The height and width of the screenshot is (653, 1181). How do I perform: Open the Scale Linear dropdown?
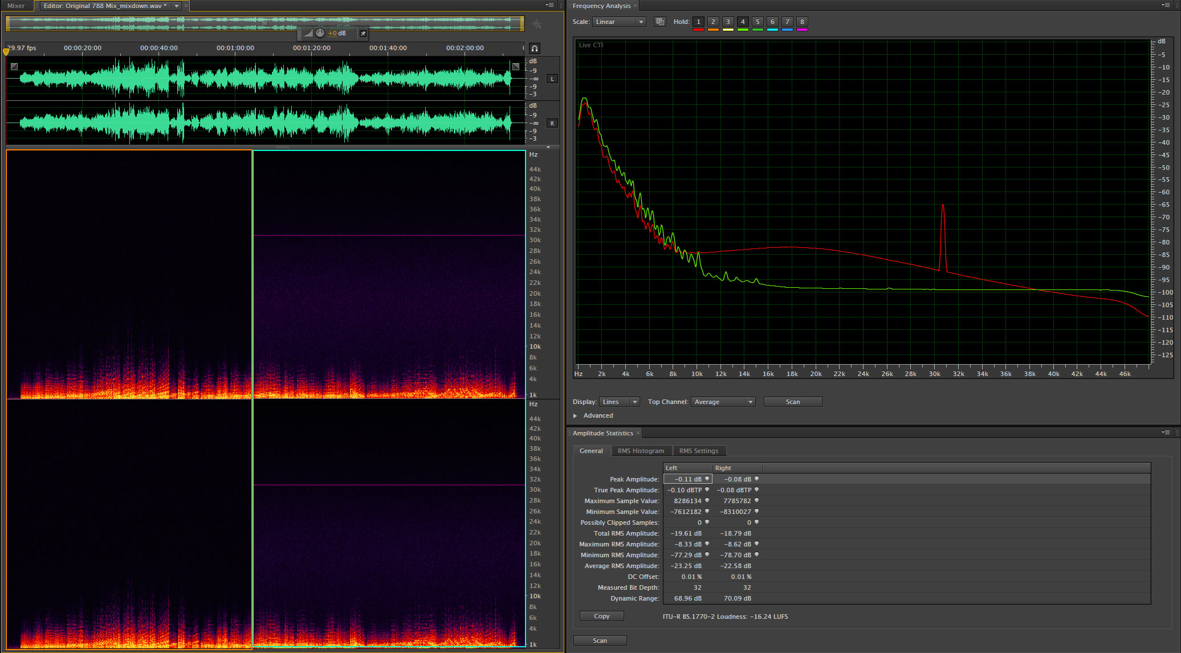[x=619, y=22]
